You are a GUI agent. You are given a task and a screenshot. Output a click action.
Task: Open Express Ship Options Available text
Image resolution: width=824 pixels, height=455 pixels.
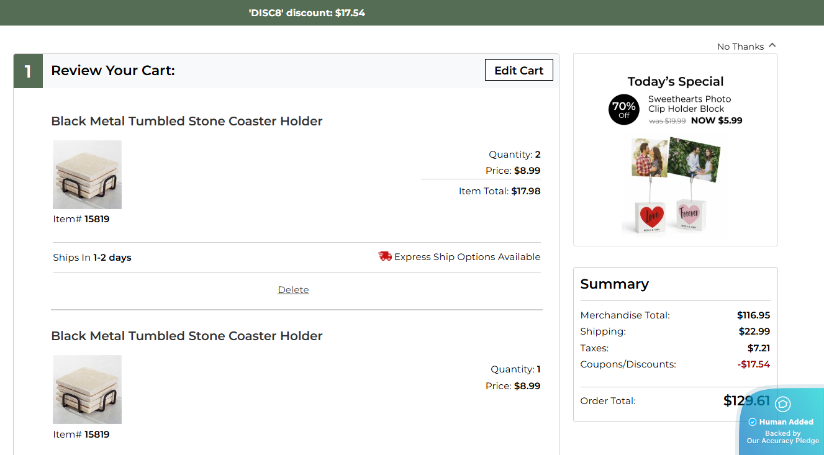coord(467,257)
